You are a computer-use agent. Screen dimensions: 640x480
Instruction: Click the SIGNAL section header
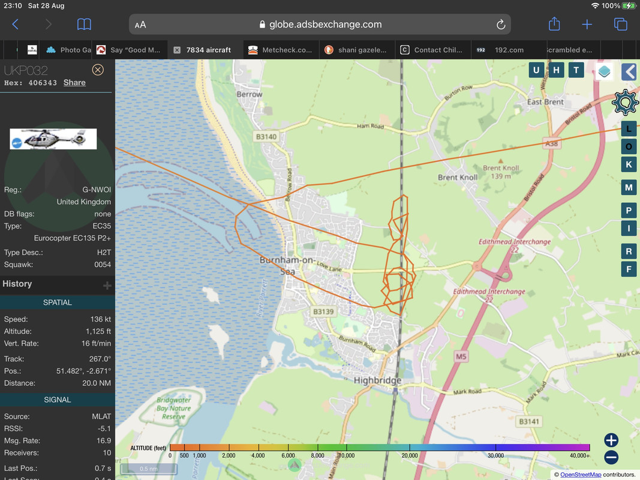coord(57,400)
